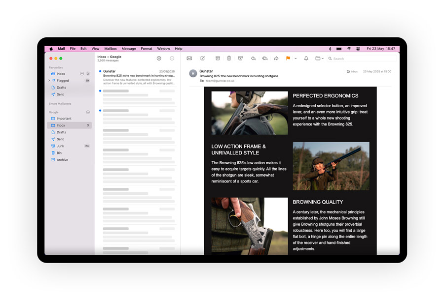Reply All using the double-arrow icon
This screenshot has width=444, height=300.
(265, 59)
